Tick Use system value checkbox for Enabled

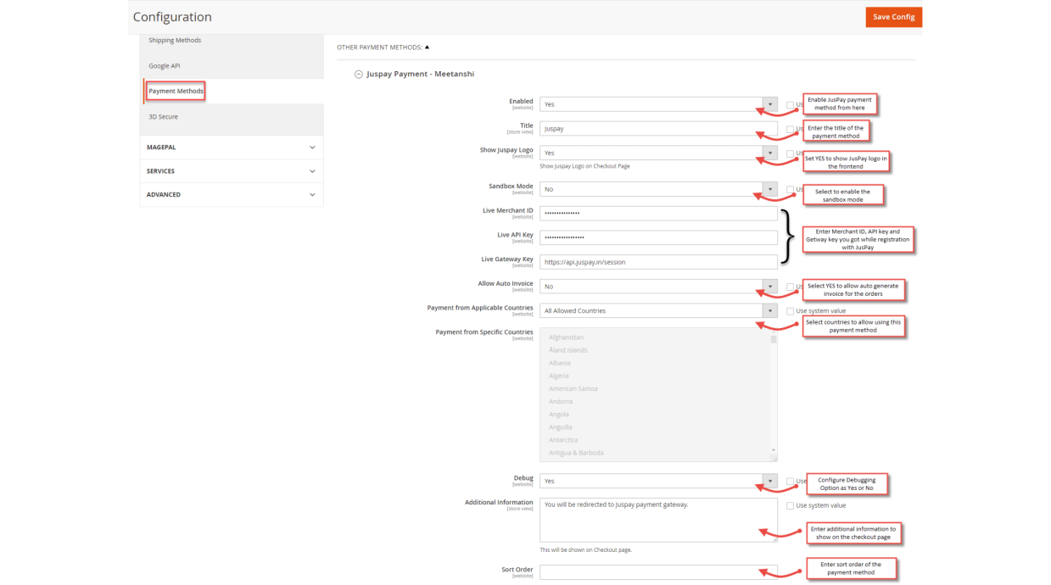tap(790, 105)
